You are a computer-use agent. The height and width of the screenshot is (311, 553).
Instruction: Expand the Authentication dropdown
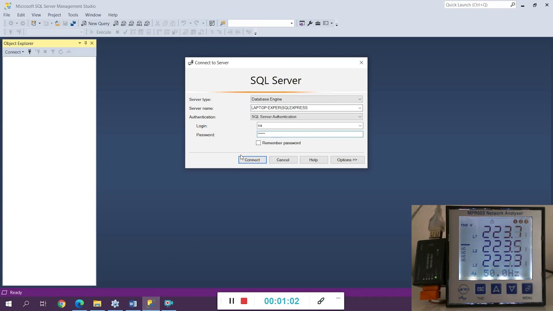(359, 117)
